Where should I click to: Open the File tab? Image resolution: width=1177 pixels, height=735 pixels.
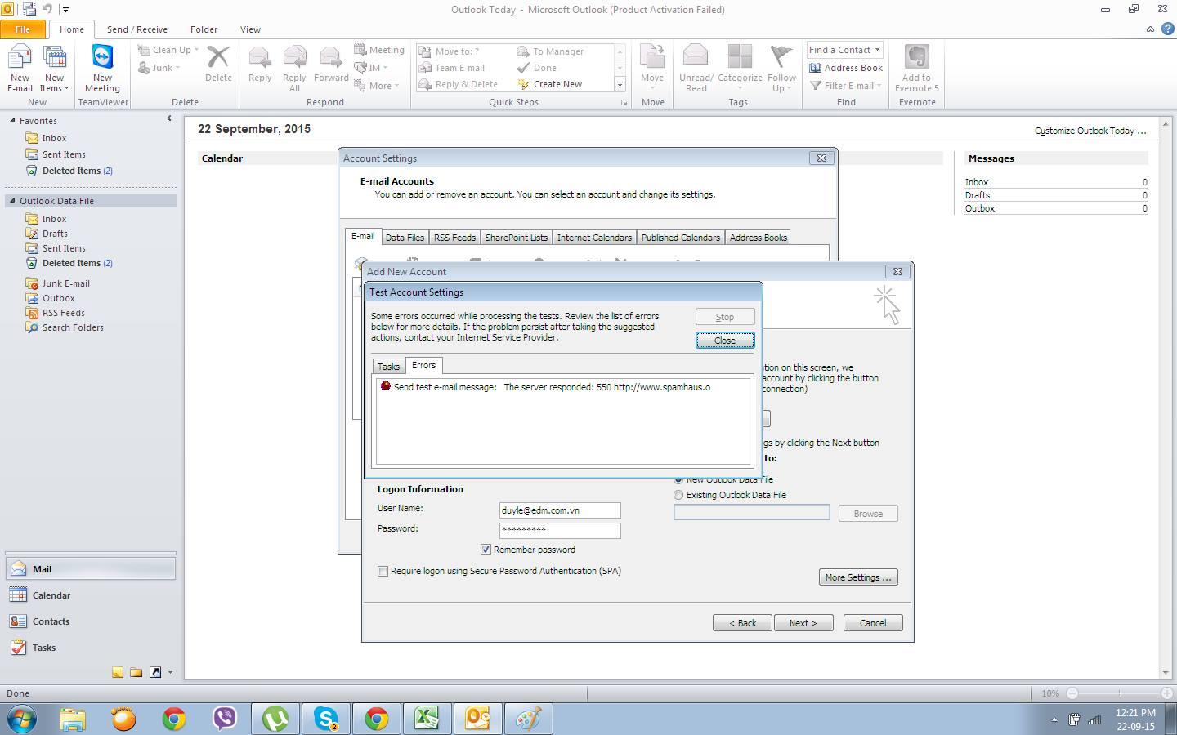point(22,29)
